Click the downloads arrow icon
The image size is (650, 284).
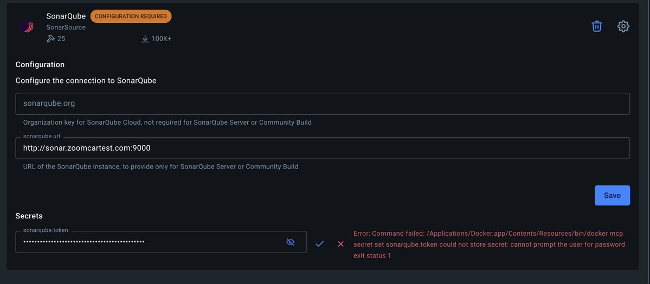pos(145,38)
